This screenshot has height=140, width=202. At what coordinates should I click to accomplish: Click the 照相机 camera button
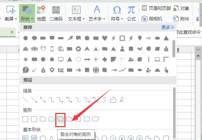[x=152, y=19]
